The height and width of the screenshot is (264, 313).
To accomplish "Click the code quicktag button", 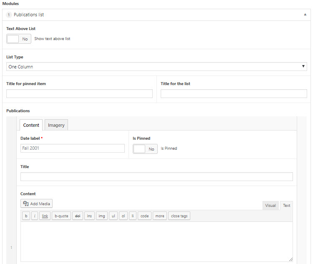I will [144, 216].
